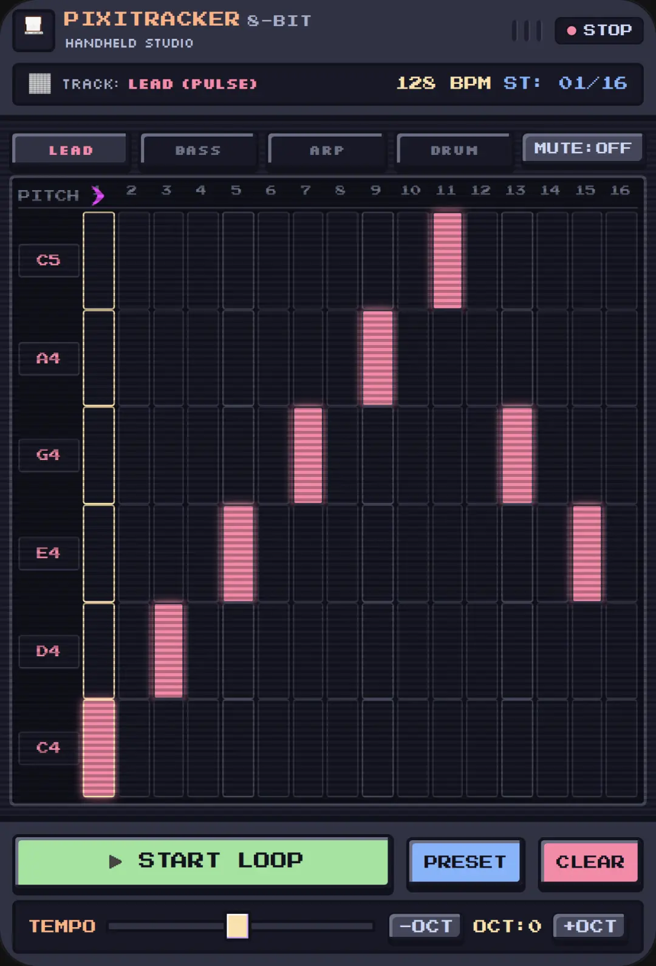Enable the A4 cell at step 2
The height and width of the screenshot is (966, 656).
tap(134, 358)
